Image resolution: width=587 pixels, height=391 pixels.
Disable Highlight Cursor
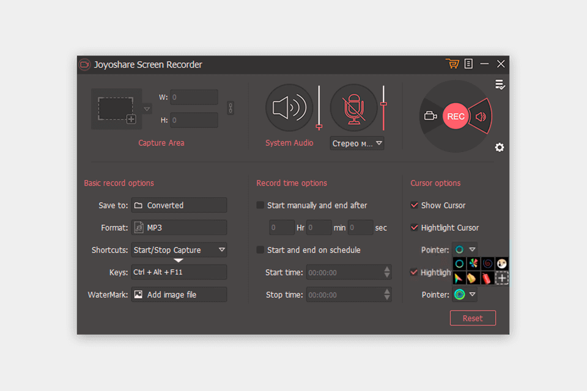tap(414, 227)
